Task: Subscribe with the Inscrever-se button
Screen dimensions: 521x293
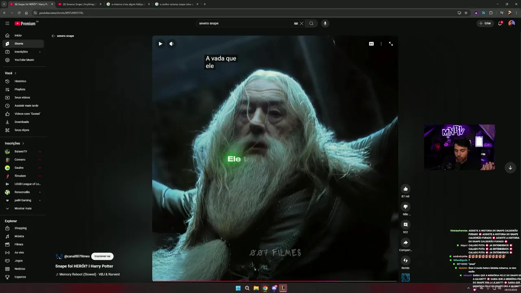Action: 102,256
